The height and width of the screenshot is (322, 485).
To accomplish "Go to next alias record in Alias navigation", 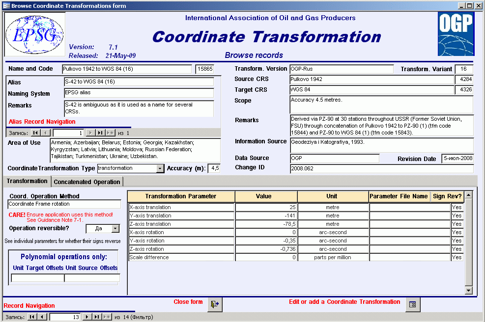I will pyautogui.click(x=91, y=133).
